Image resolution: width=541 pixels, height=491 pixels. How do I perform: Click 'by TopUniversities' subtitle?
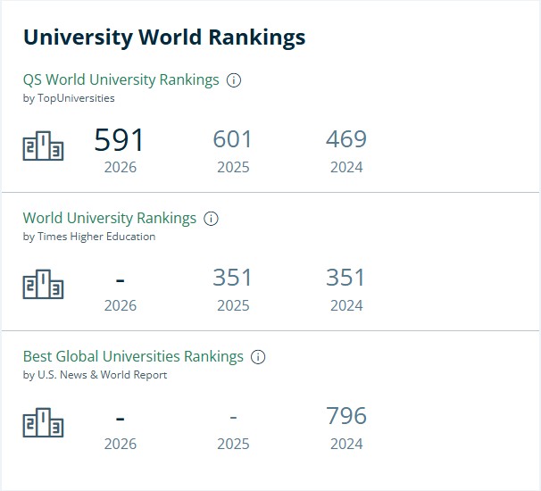coord(69,98)
